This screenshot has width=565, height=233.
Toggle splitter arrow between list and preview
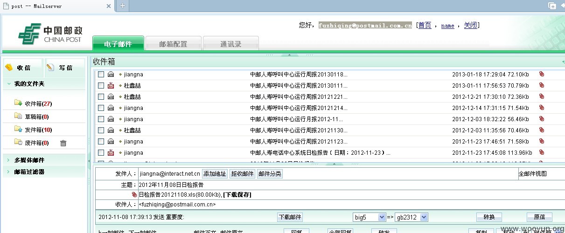(335, 164)
